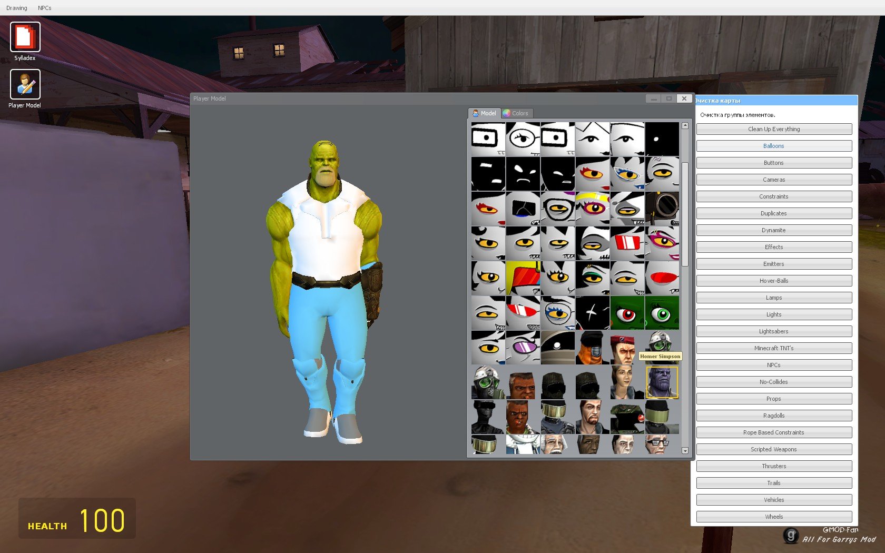Pick the camera-head player model
Image resolution: width=885 pixels, height=553 pixels.
pos(662,209)
